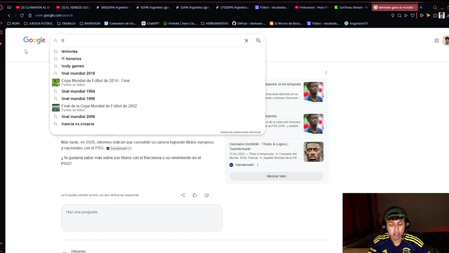Clear the search box with the X icon
The image size is (449, 253).
click(x=247, y=40)
